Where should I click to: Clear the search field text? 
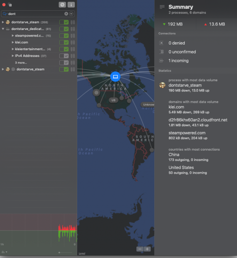coord(66,14)
